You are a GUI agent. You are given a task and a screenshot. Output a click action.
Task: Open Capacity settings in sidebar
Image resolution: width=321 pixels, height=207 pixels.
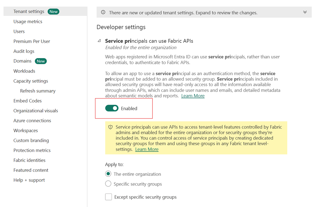(x=31, y=81)
